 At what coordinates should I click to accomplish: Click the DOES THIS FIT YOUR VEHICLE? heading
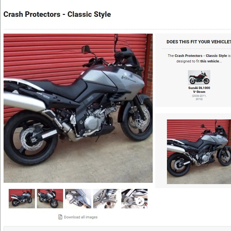(x=199, y=42)
